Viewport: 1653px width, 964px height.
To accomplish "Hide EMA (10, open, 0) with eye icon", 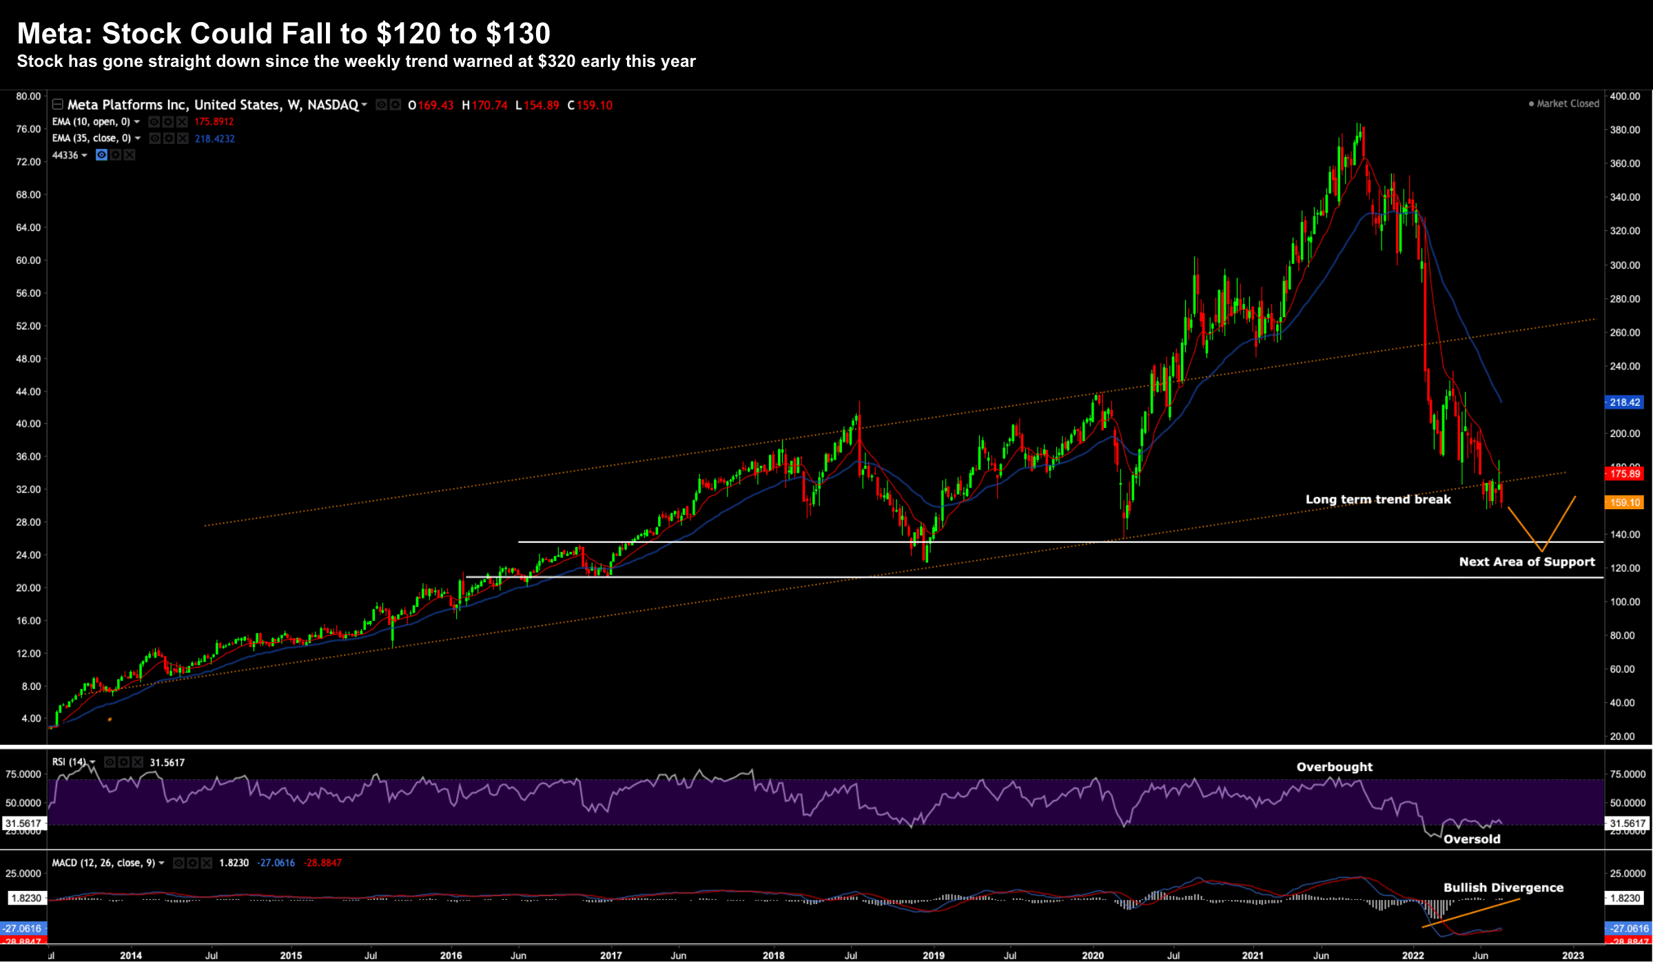I will coord(154,122).
